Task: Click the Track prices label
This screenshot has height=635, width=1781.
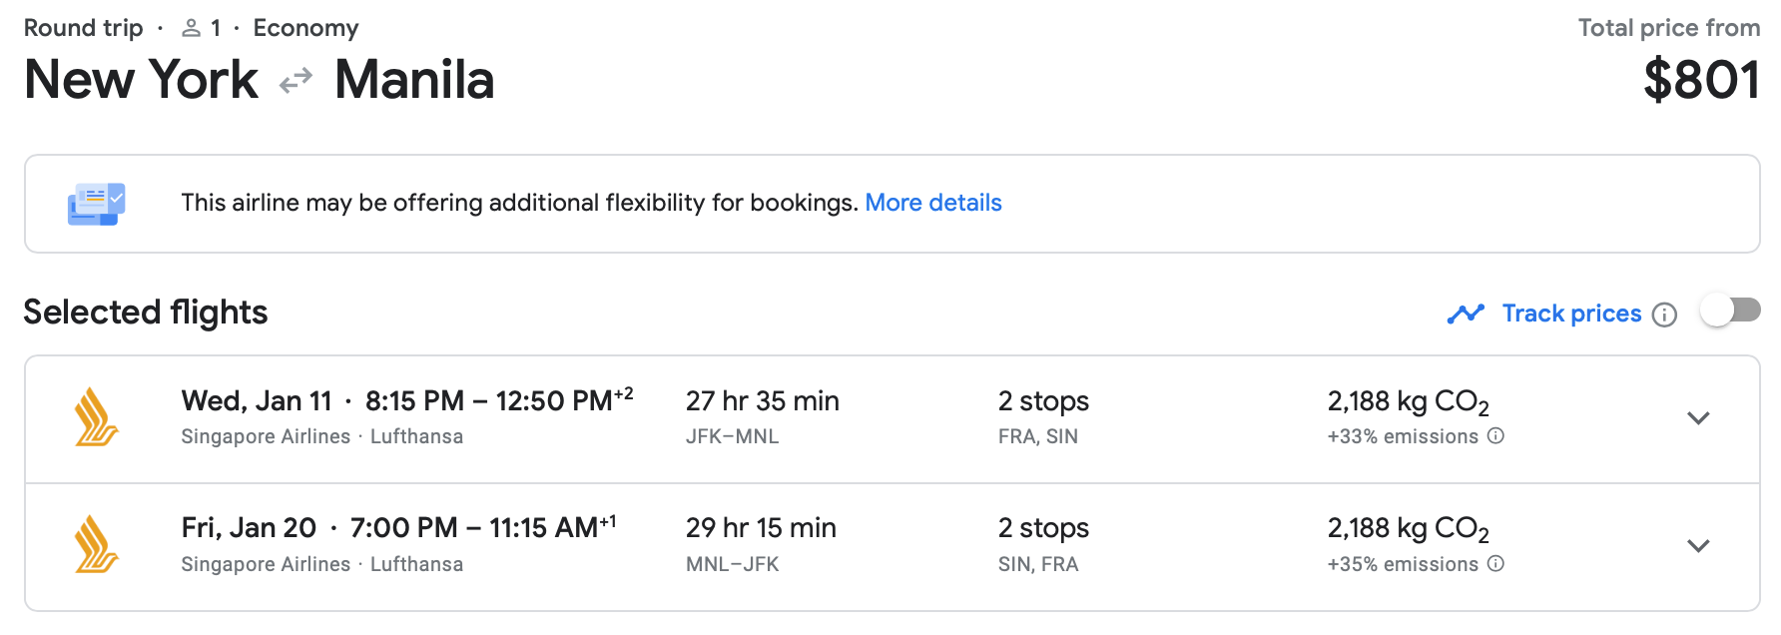Action: coord(1571,314)
